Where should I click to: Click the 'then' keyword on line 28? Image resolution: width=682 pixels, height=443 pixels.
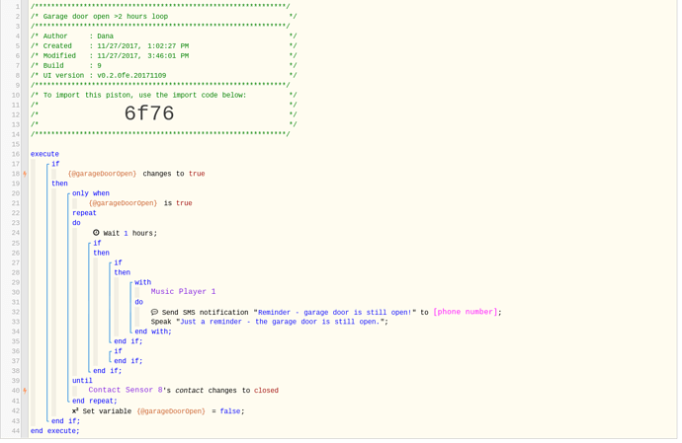click(x=123, y=272)
